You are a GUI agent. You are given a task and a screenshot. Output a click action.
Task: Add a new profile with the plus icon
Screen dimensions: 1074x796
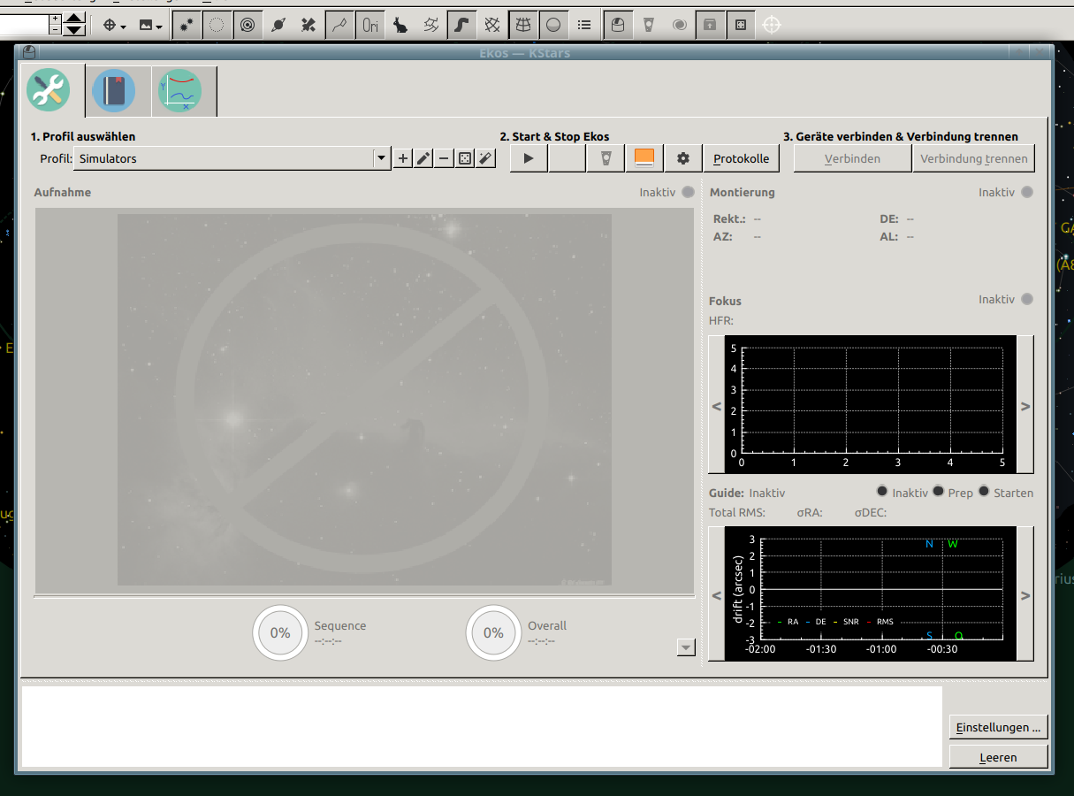(403, 158)
